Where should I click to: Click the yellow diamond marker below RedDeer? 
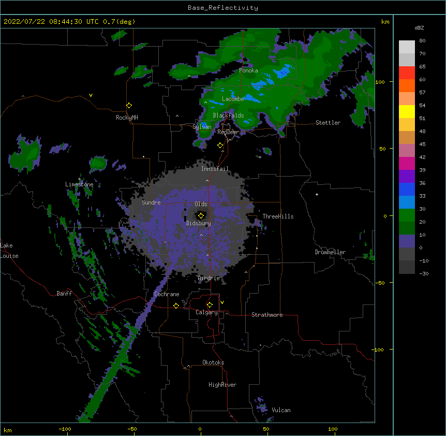coord(220,146)
